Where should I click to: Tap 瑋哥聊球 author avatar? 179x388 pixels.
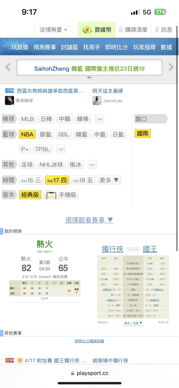coord(9,101)
